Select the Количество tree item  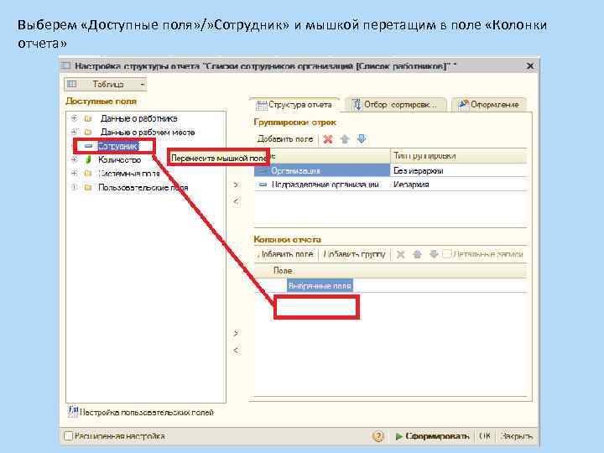(x=119, y=159)
